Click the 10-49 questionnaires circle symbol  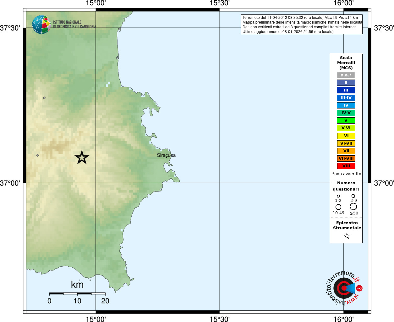click(338, 207)
